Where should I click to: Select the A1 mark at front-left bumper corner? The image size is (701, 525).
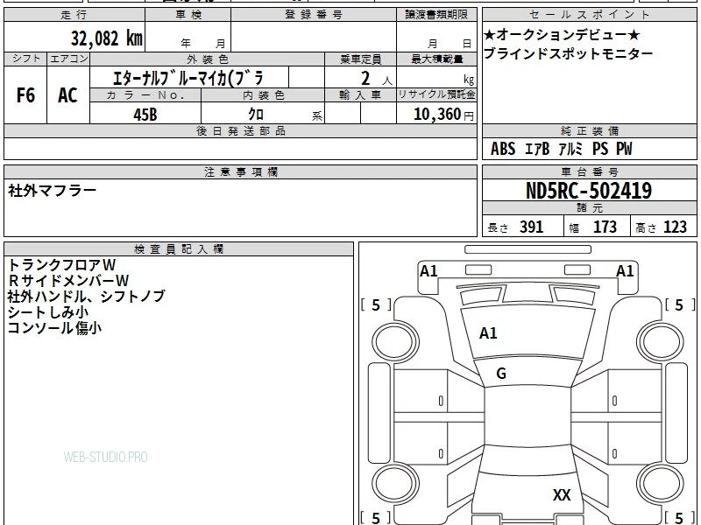pyautogui.click(x=428, y=271)
